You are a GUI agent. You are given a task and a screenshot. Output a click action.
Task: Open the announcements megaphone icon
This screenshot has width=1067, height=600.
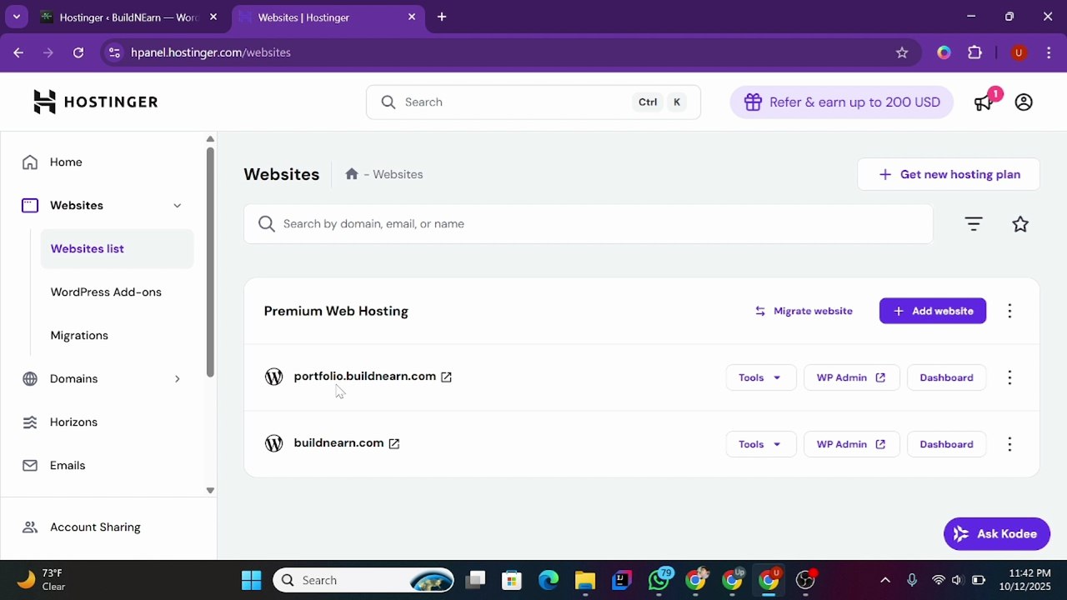coord(984,102)
